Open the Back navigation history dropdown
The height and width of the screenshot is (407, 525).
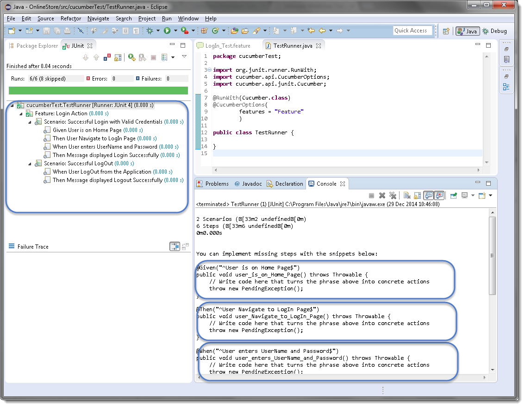[331, 31]
